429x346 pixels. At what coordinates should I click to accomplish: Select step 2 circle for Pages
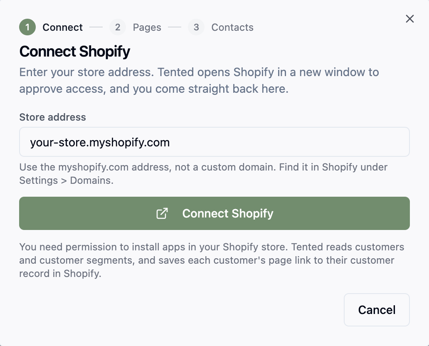(118, 27)
